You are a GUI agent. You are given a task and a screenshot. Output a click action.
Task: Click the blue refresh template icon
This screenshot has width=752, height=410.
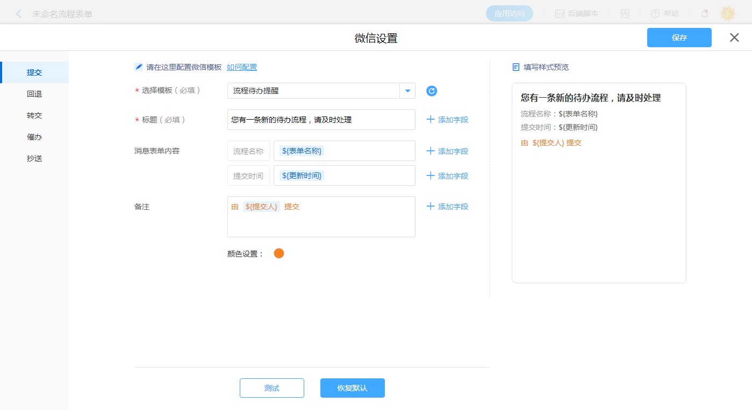pos(432,91)
